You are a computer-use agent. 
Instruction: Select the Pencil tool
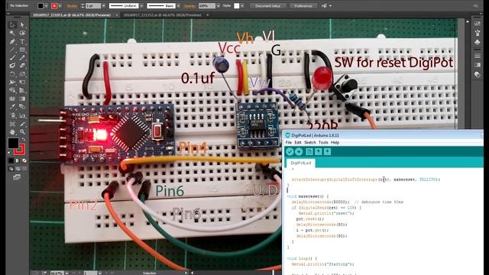pyautogui.click(x=22, y=58)
